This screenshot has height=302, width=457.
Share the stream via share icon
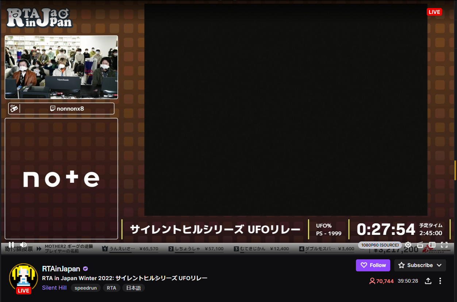[x=428, y=281]
